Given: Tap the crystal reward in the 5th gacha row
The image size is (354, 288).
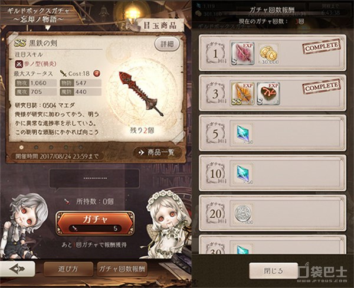Looking at the screenshot, I should [x=243, y=134].
